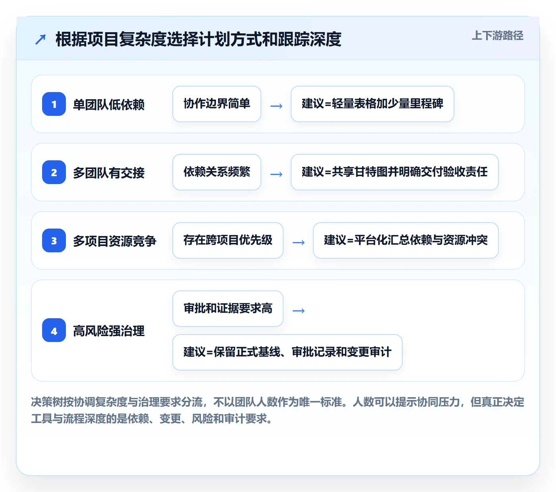556x492 pixels.
Task: Click the diagonal arrow icon beside the title
Action: (x=41, y=39)
